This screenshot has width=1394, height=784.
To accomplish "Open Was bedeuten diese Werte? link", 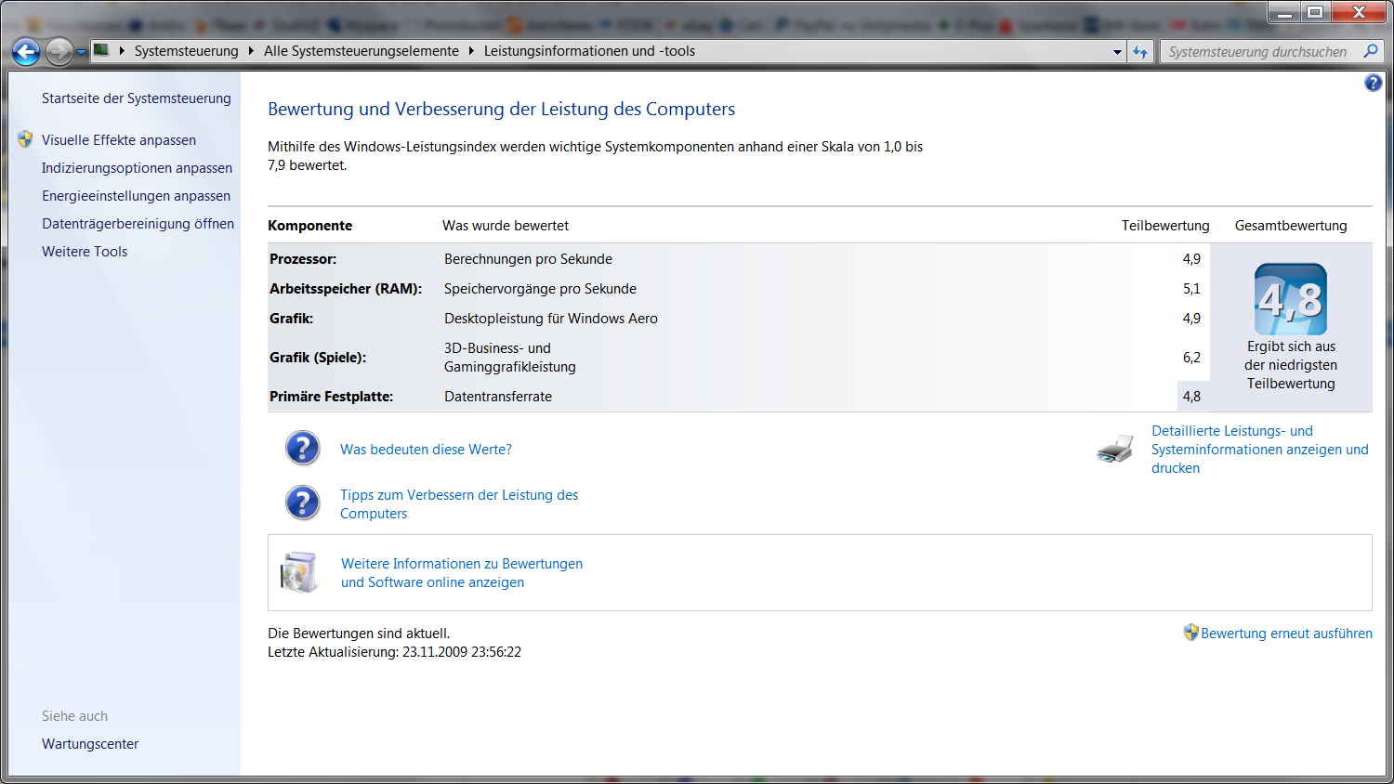I will point(426,450).
